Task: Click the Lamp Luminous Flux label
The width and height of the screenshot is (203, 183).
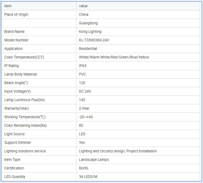Action: (x=24, y=100)
